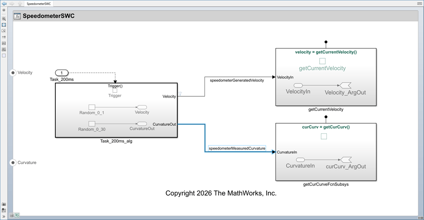The image size is (424, 220).
Task: Click the getCurCurveFcnSubsys block name
Action: [x=326, y=184]
